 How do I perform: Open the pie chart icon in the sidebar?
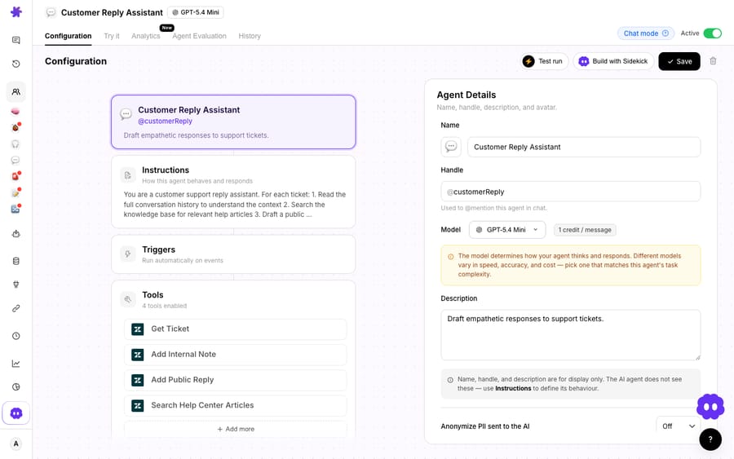pyautogui.click(x=16, y=387)
